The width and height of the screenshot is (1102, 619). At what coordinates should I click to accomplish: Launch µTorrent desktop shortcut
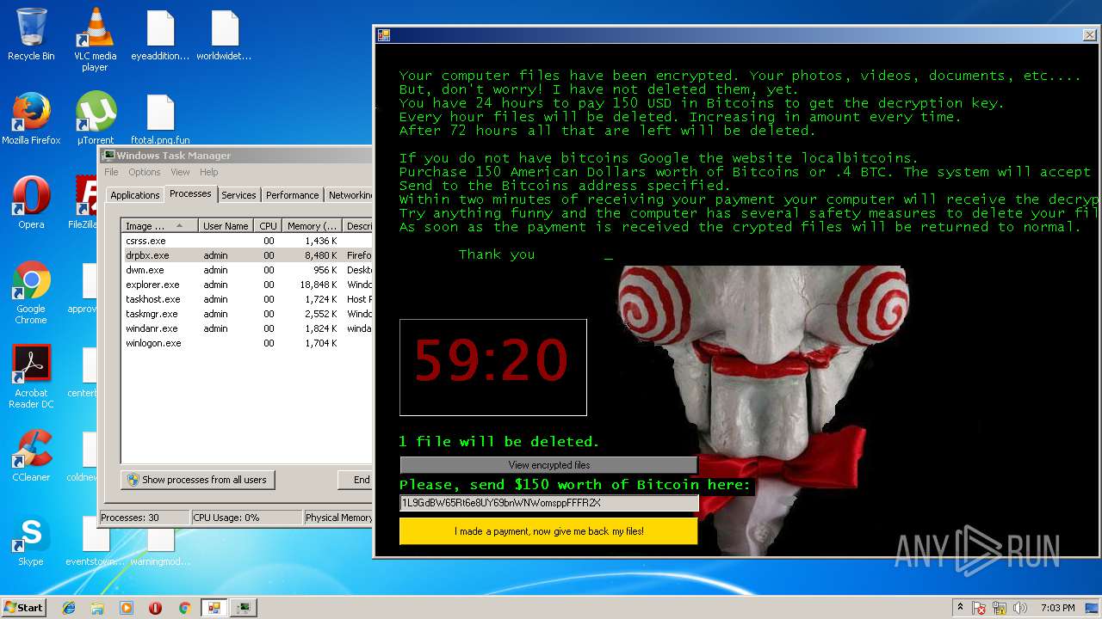[95, 119]
